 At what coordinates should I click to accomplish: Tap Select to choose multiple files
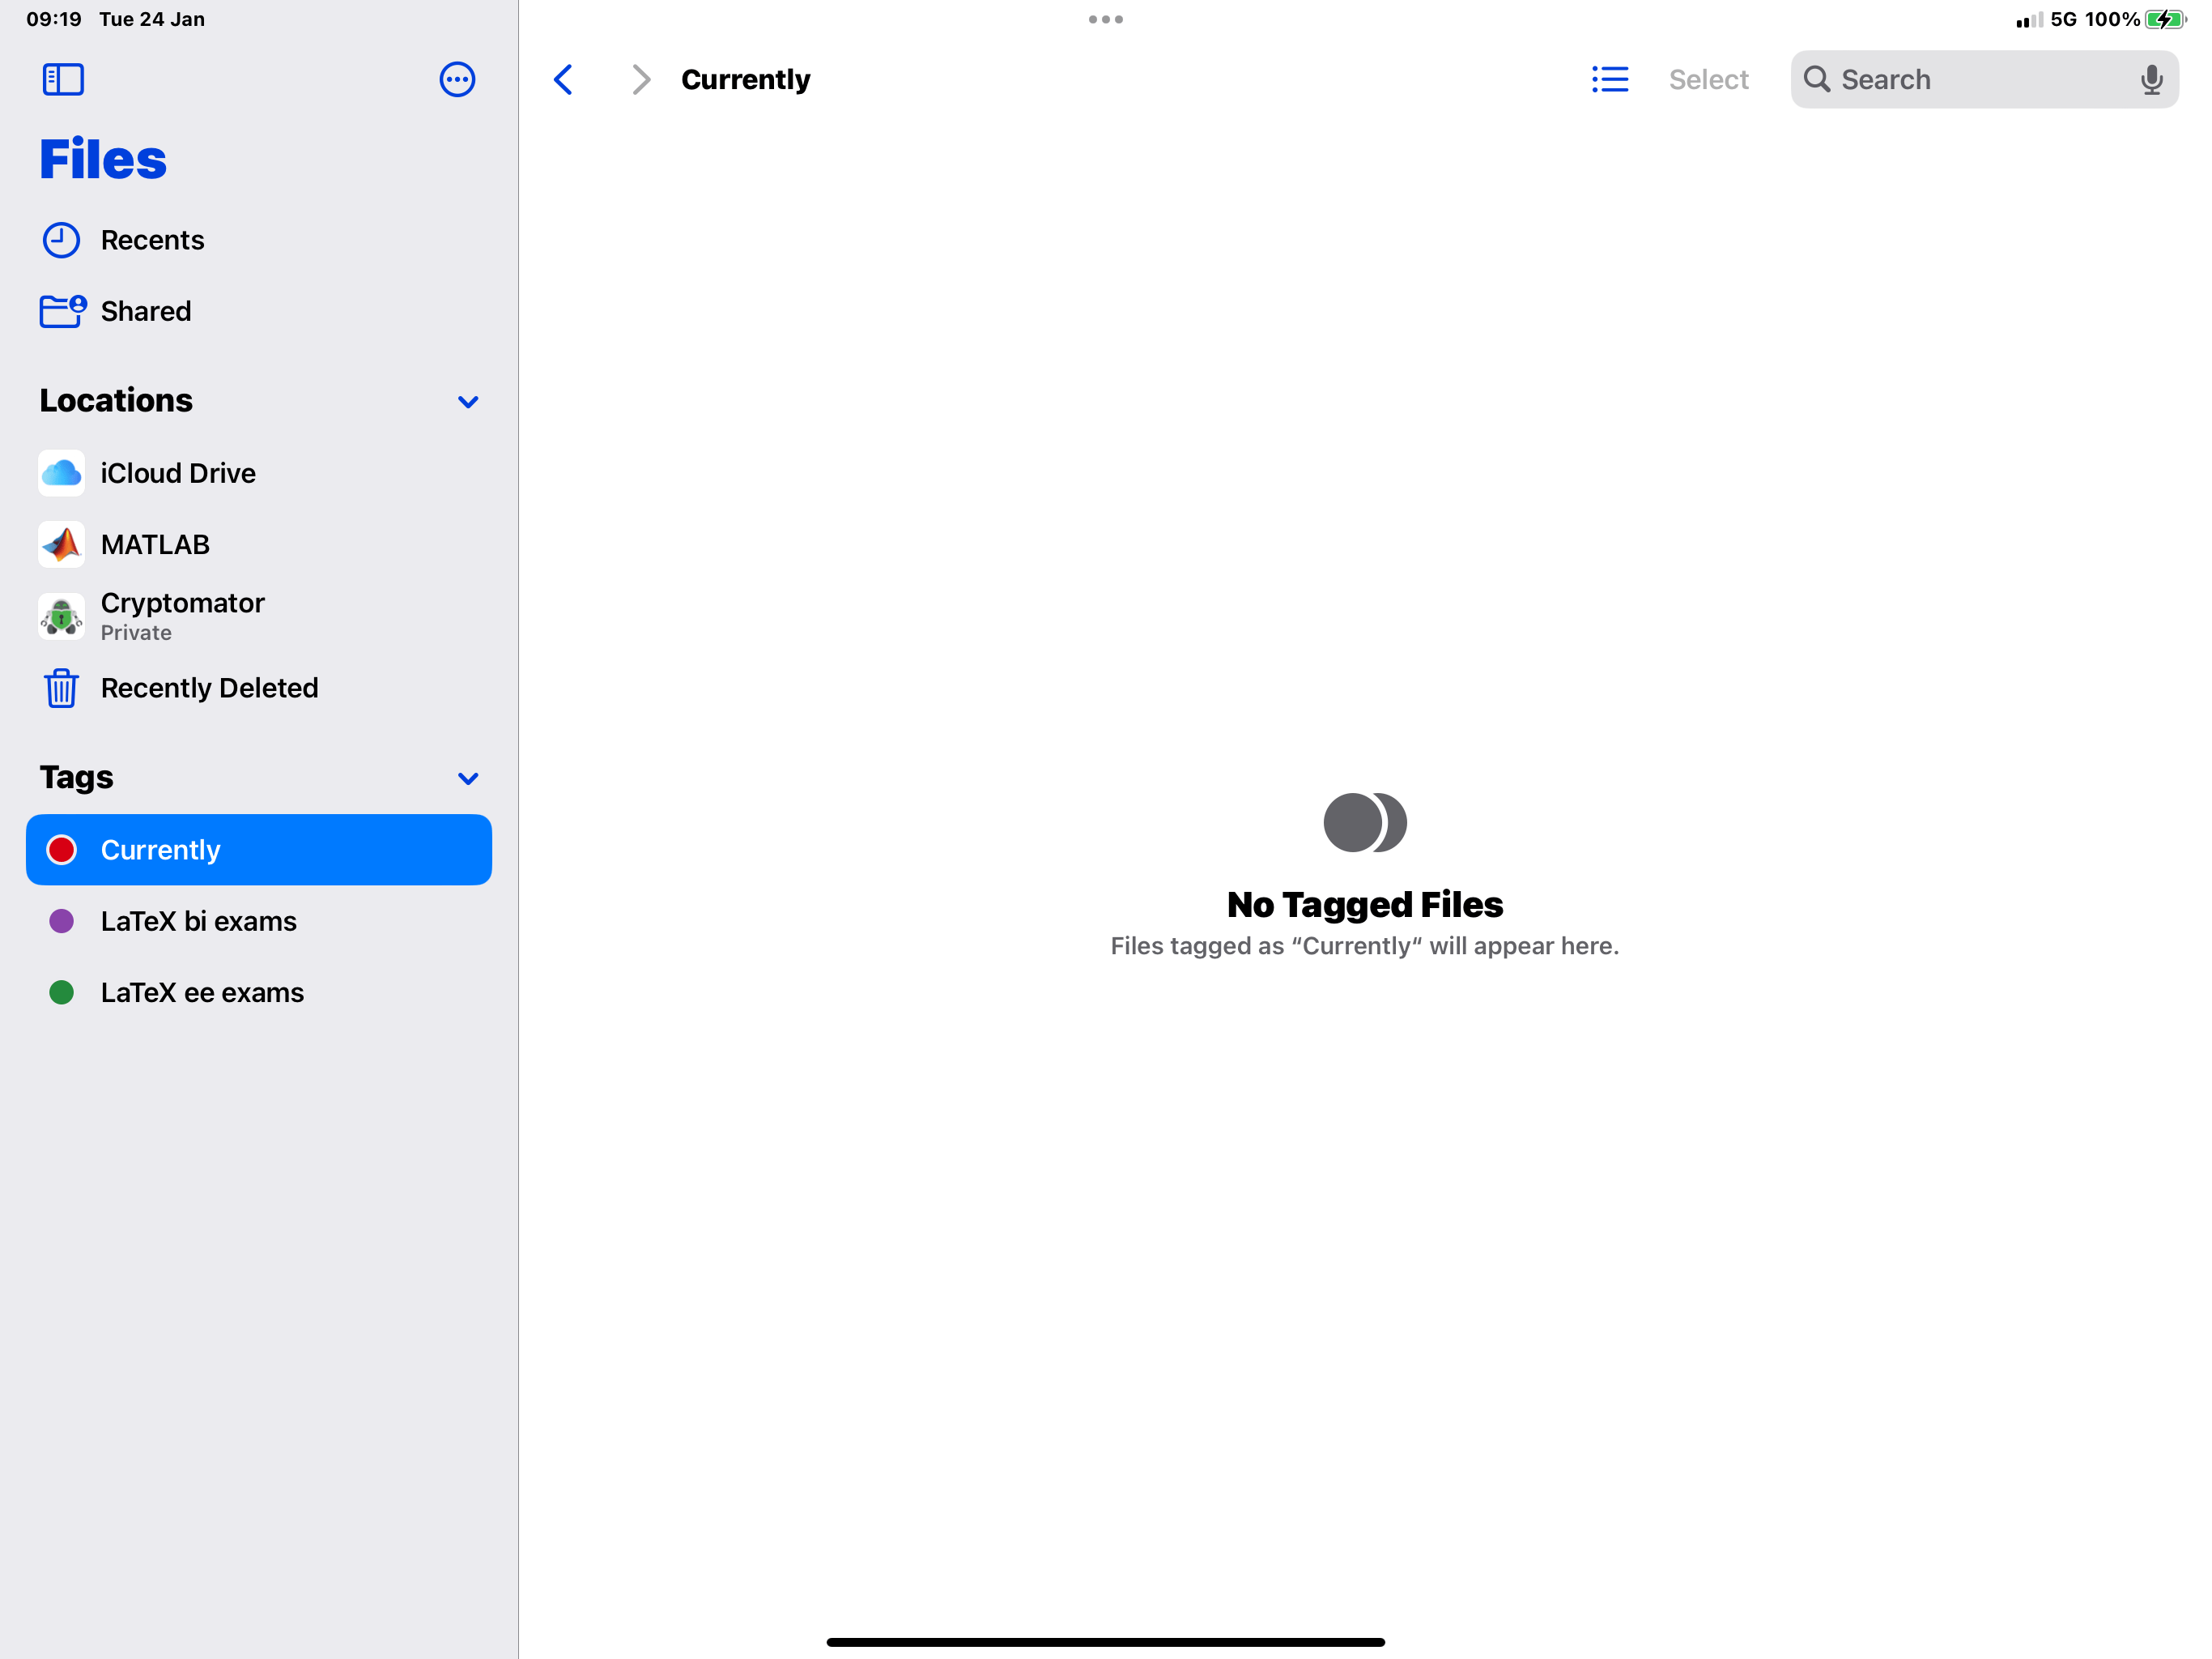[1708, 79]
